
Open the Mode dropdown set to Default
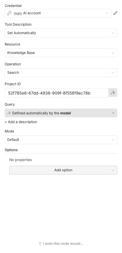click(61, 140)
